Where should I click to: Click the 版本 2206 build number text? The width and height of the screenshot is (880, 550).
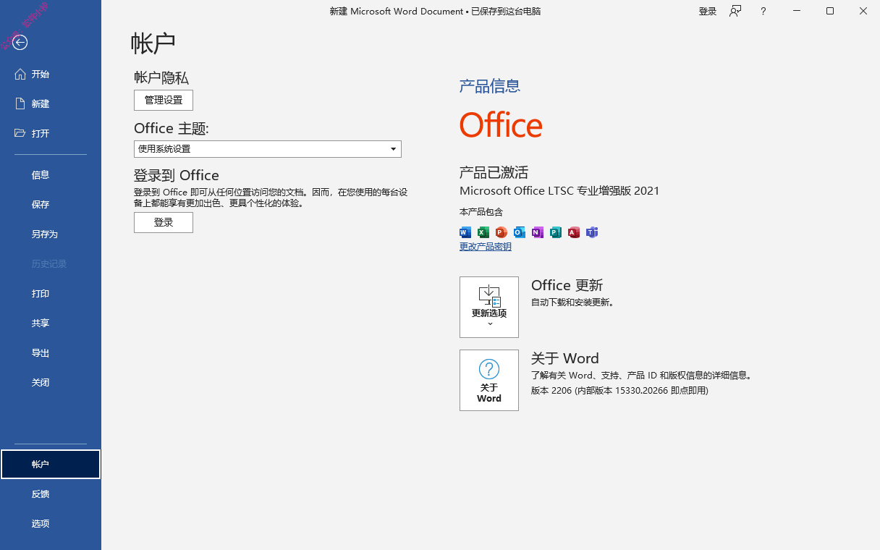pyautogui.click(x=619, y=391)
